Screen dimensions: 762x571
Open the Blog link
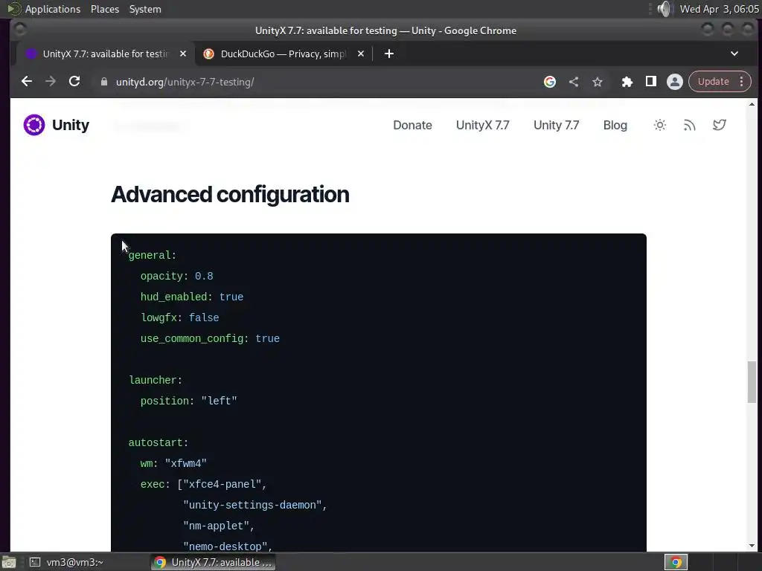click(x=615, y=125)
